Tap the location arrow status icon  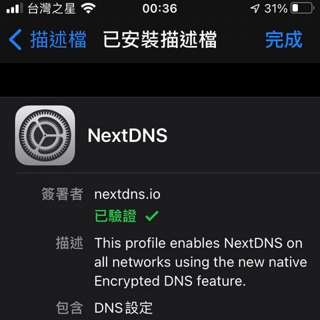(x=255, y=9)
